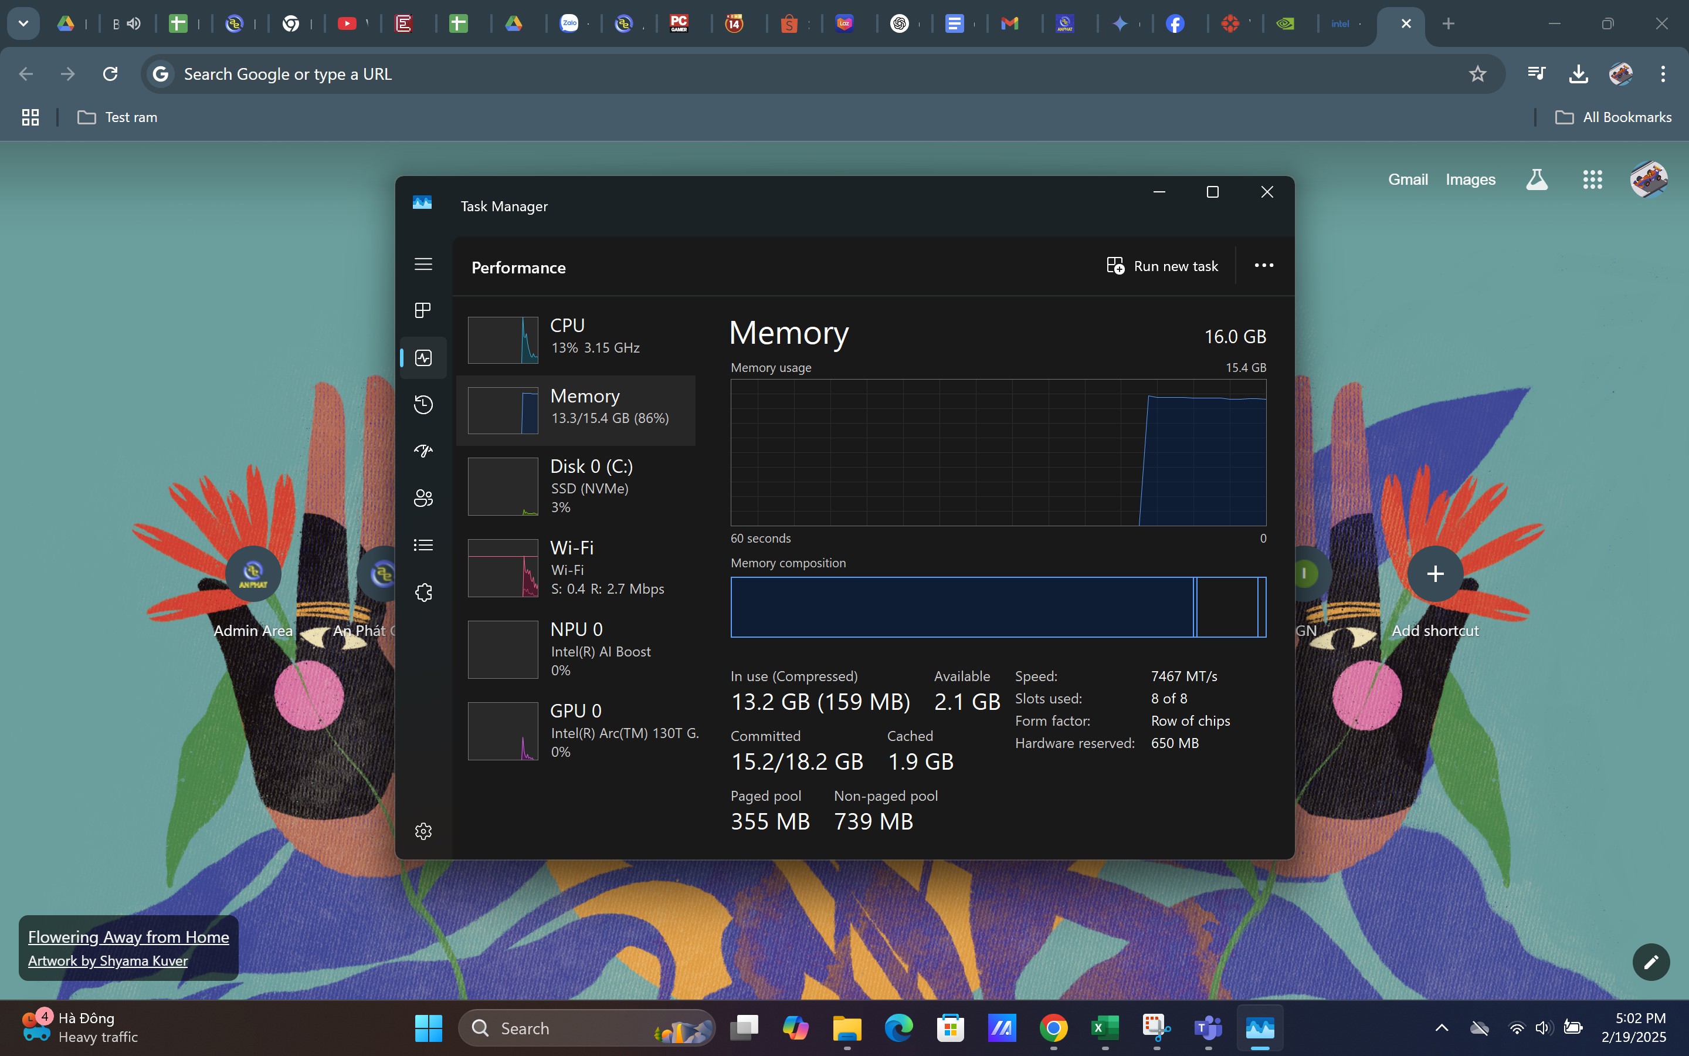Open the Apps grid in bookmarks bar
This screenshot has width=1689, height=1056.
click(30, 117)
